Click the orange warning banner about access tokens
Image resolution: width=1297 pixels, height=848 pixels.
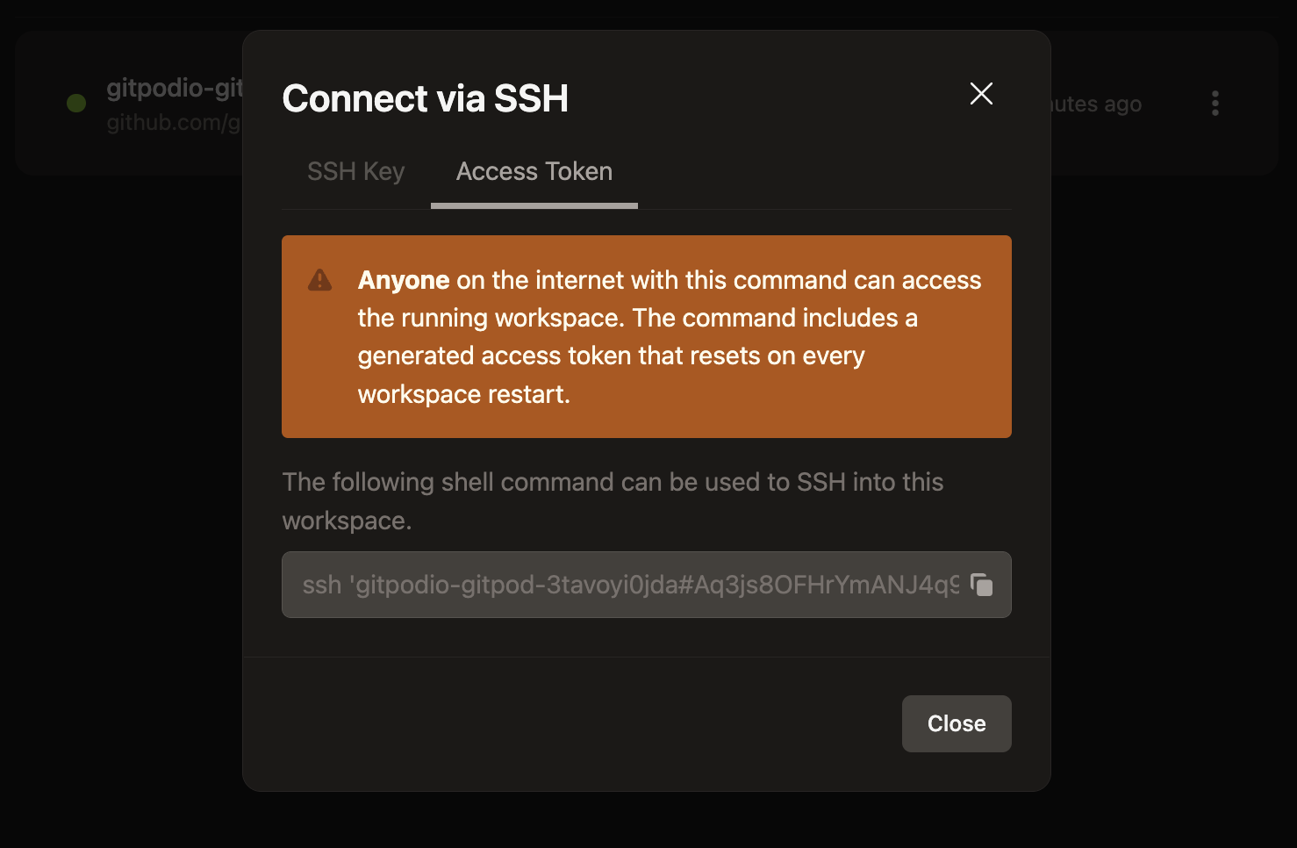point(646,336)
